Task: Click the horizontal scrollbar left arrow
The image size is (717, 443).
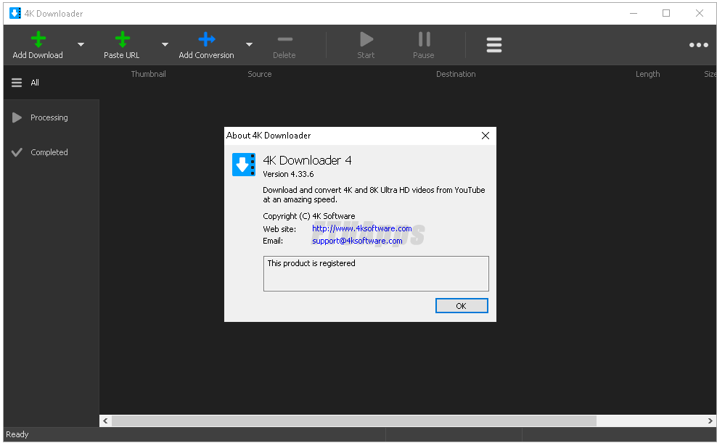Action: pos(106,421)
